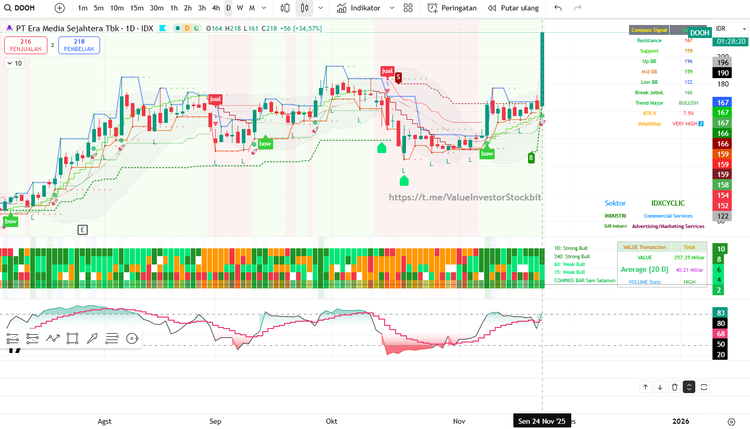The image size is (750, 429).
Task: Click the plus icon to compare symbols
Action: coord(59,8)
